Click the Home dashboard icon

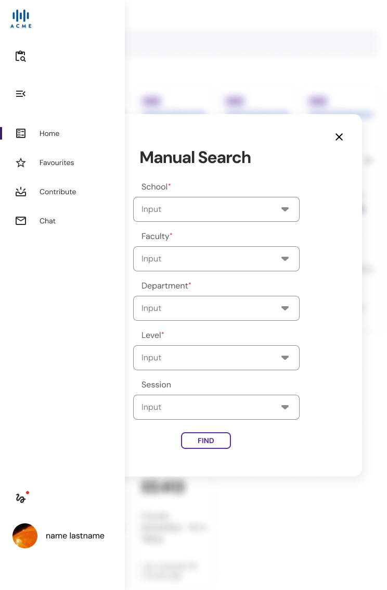pos(21,133)
